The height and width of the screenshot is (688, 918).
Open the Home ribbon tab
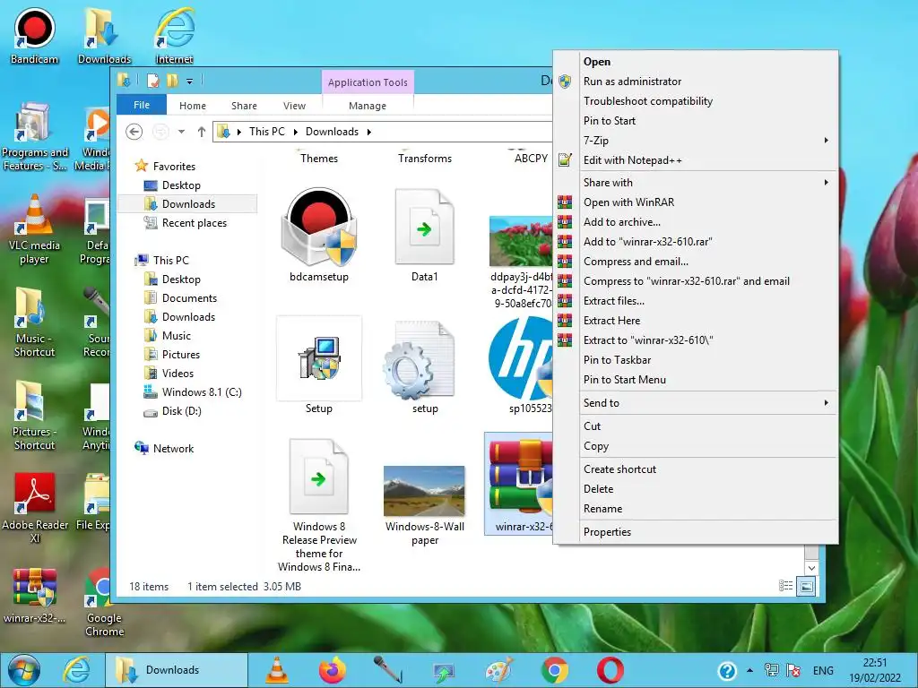pyautogui.click(x=193, y=106)
